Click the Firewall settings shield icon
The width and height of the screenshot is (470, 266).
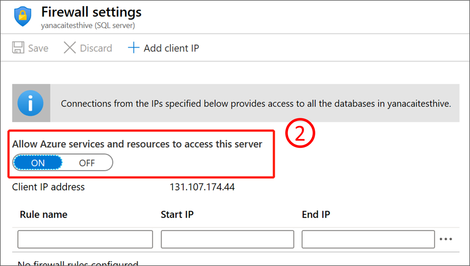tap(23, 16)
